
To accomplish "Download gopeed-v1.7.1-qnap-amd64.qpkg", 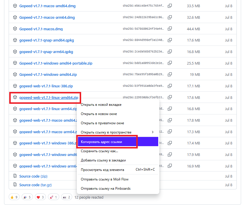I will 46,40.
